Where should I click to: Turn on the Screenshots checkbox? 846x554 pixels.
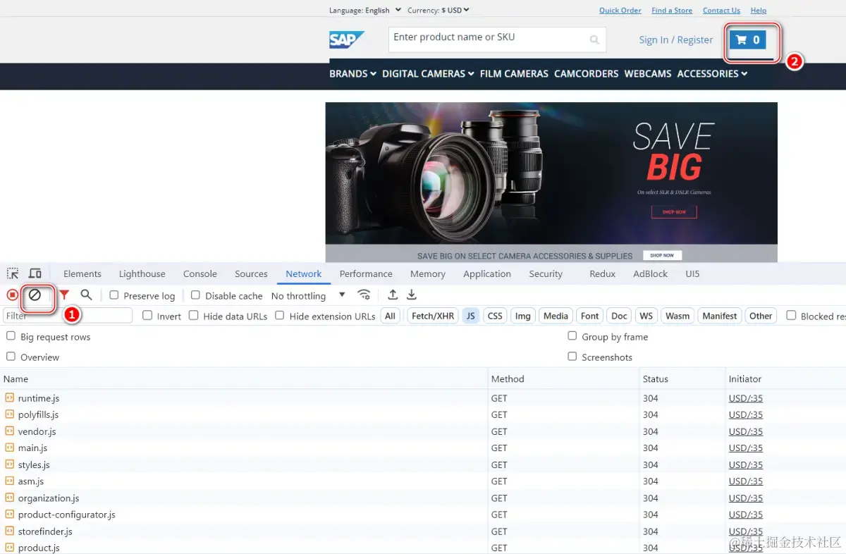pos(572,357)
